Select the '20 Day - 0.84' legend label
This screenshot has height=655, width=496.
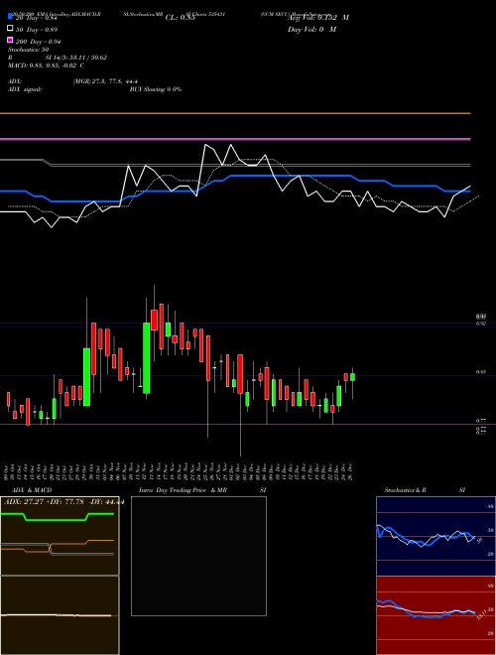coord(37,18)
